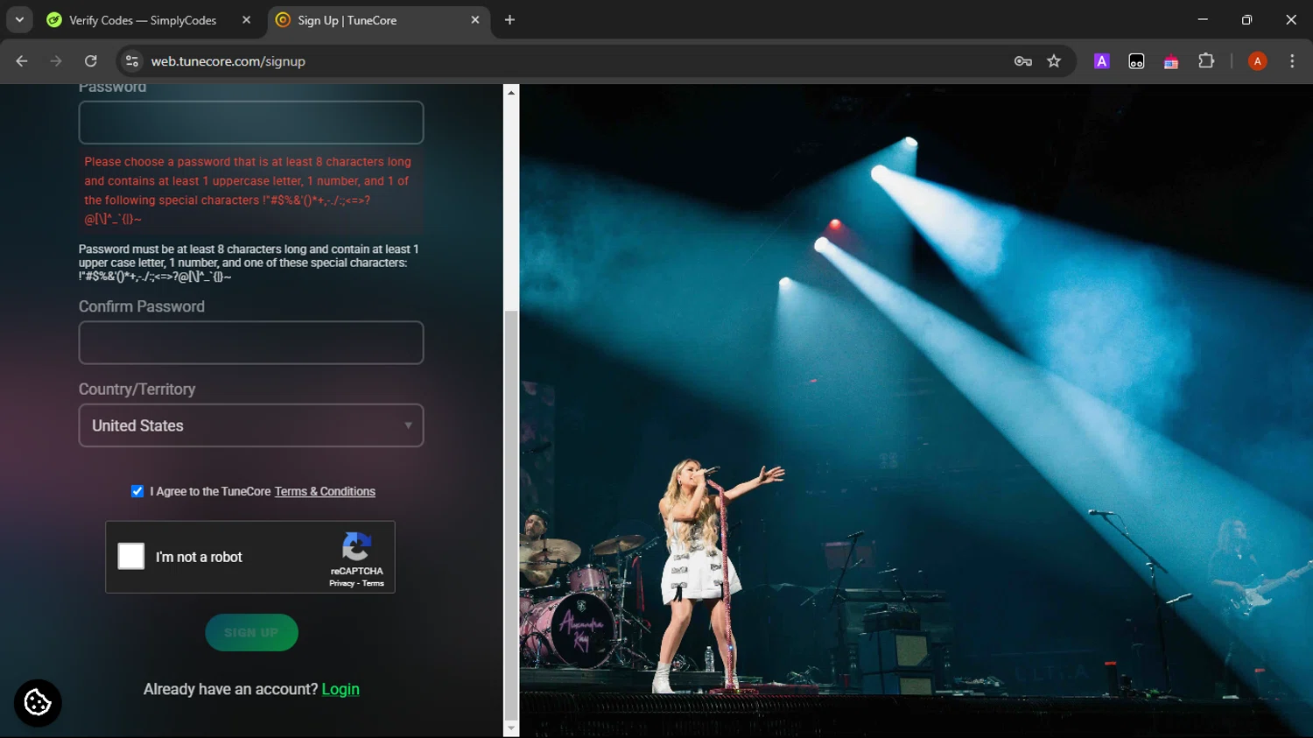This screenshot has height=738, width=1313.
Task: Click the browser back arrow
Action: click(x=22, y=61)
